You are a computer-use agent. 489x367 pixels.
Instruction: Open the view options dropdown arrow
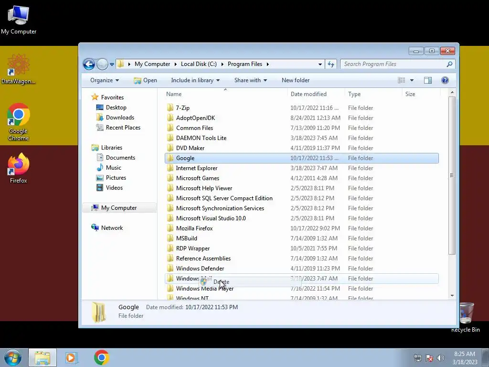pos(412,80)
